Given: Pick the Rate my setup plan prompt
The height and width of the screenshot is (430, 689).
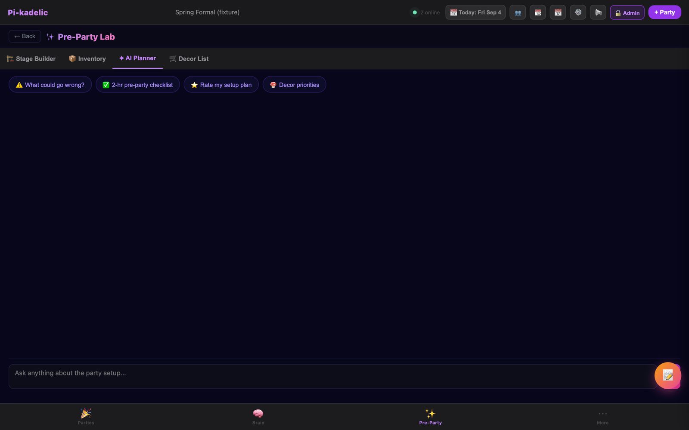Looking at the screenshot, I should pyautogui.click(x=221, y=85).
